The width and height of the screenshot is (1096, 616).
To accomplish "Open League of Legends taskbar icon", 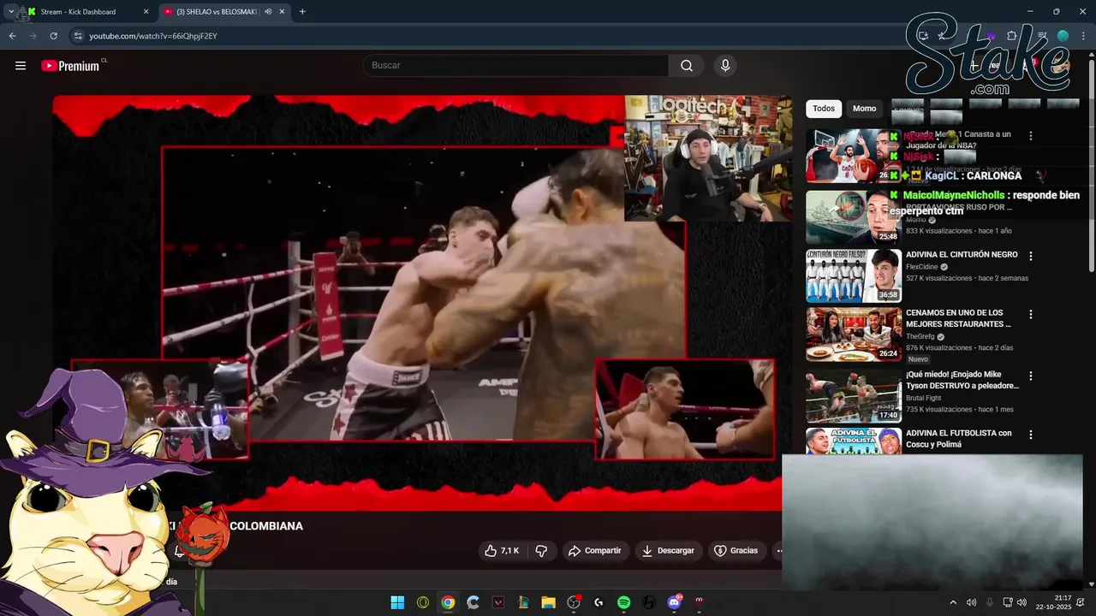I will tap(523, 602).
